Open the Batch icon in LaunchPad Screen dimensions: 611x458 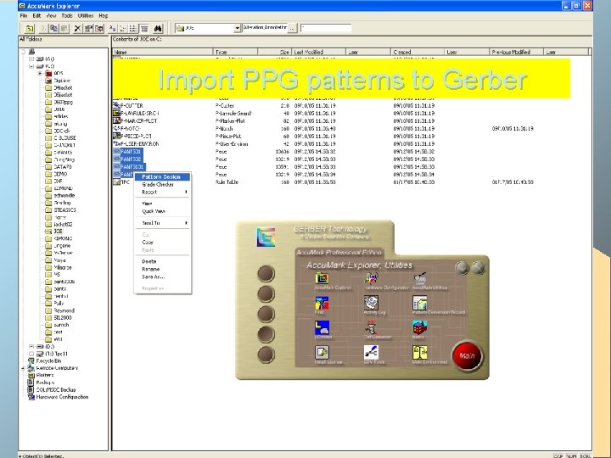(x=420, y=327)
